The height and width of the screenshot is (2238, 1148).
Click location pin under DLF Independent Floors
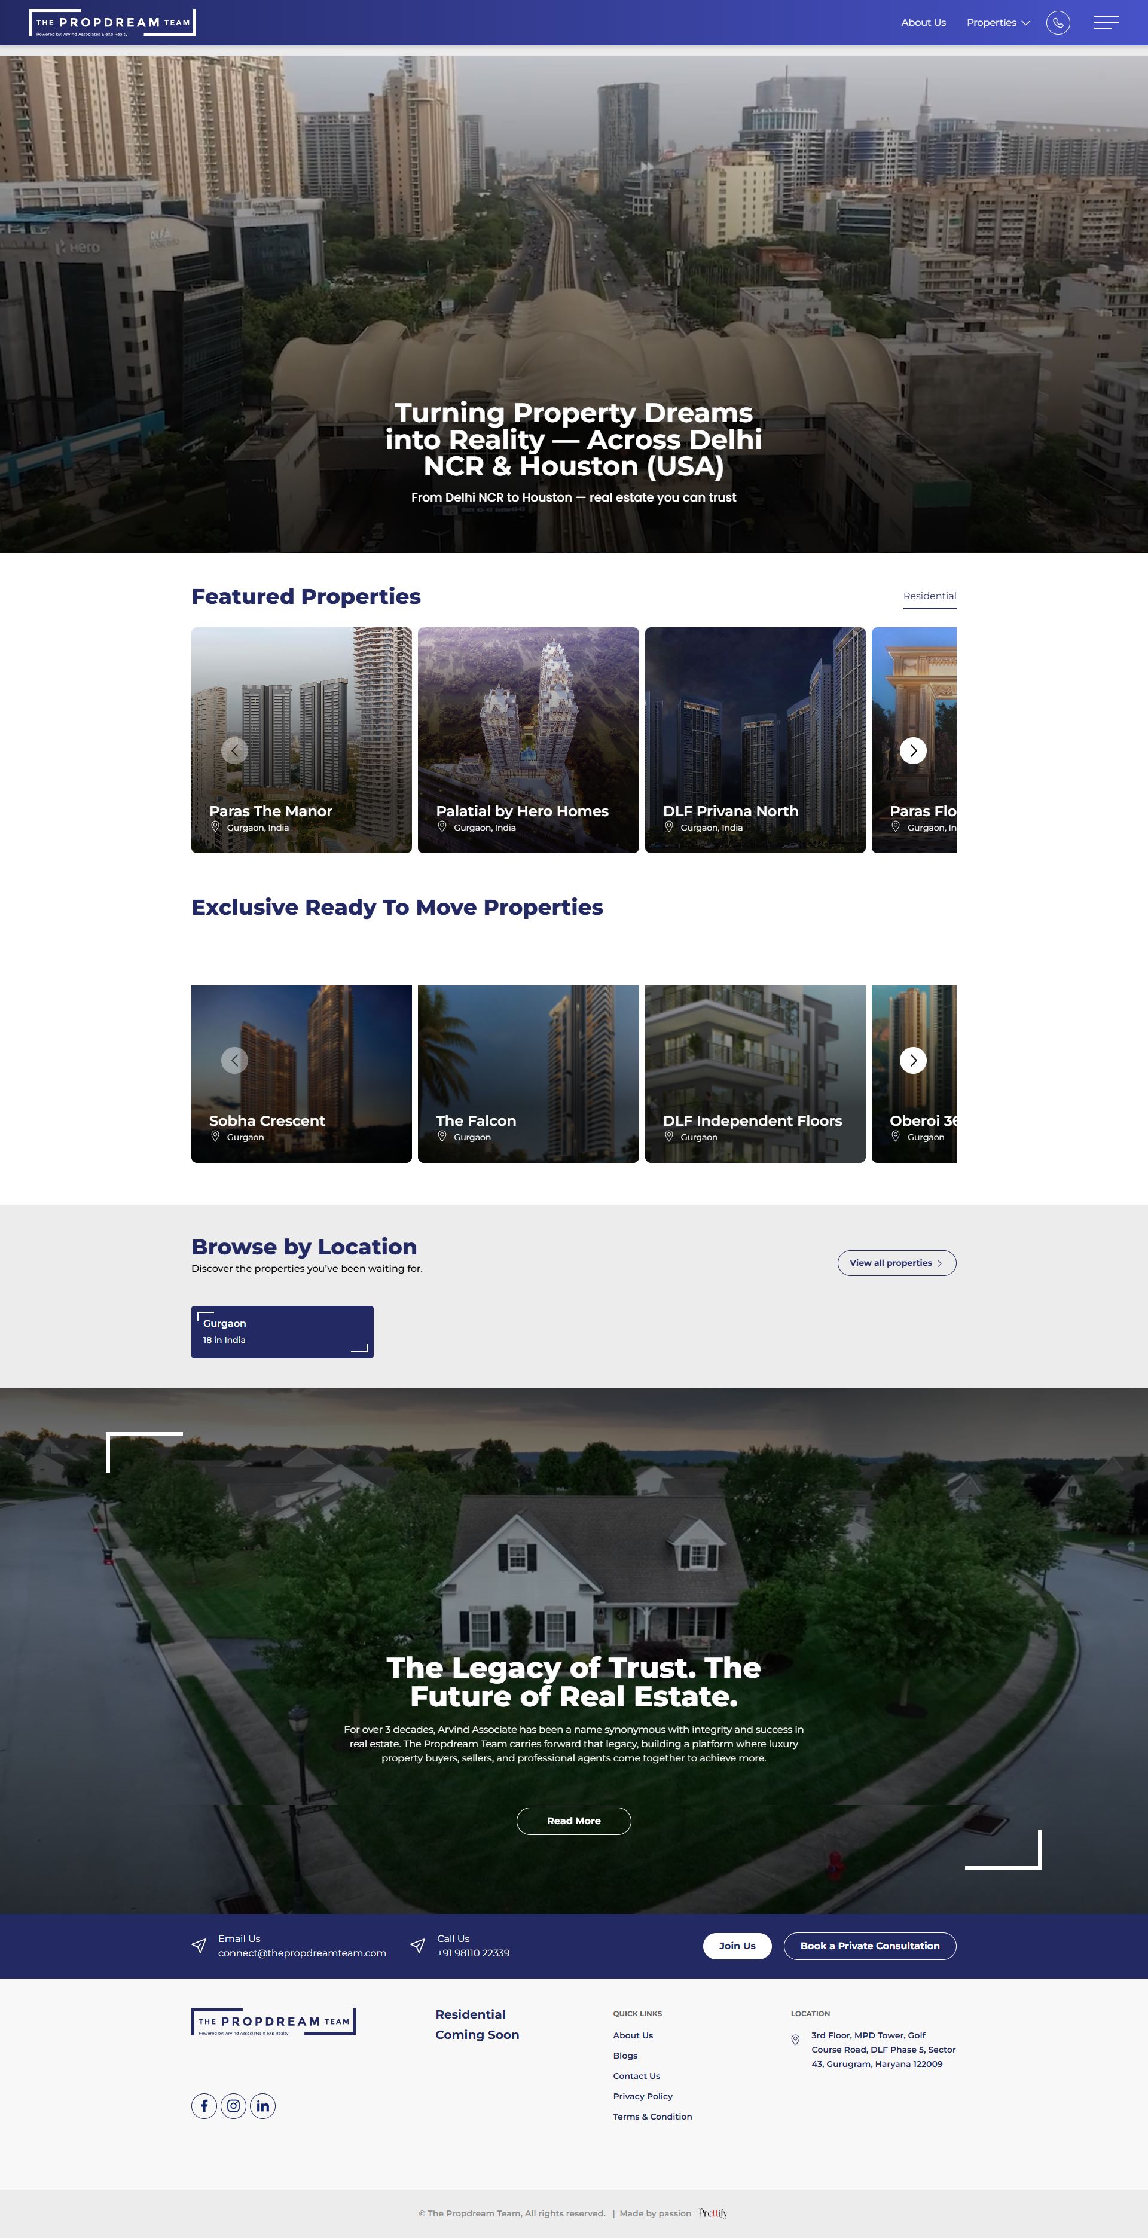(x=669, y=1137)
